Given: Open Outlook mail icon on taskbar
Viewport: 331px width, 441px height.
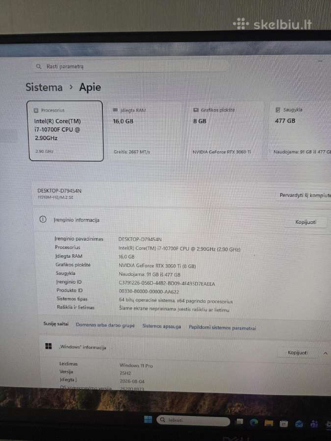Looking at the screenshot, I should pyautogui.click(x=299, y=424).
